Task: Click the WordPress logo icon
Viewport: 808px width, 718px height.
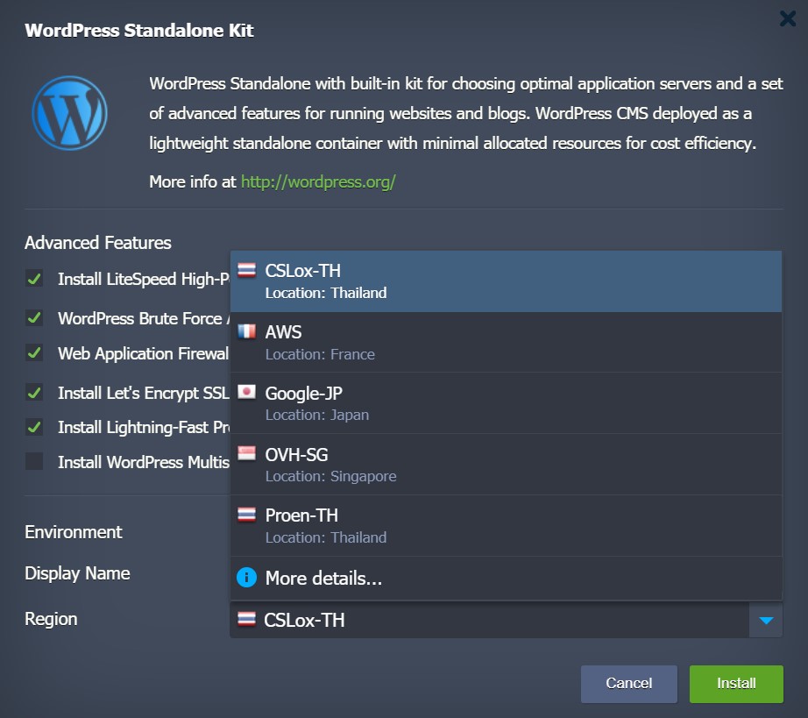Action: tap(69, 113)
